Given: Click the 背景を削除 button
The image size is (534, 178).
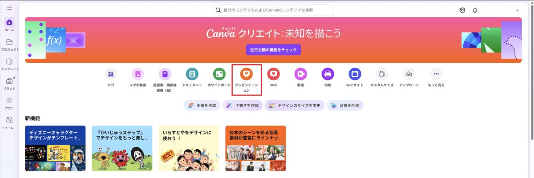Looking at the screenshot, I should [345, 105].
